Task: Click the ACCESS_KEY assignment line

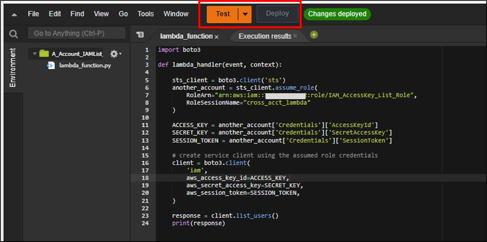Action: (x=275, y=125)
